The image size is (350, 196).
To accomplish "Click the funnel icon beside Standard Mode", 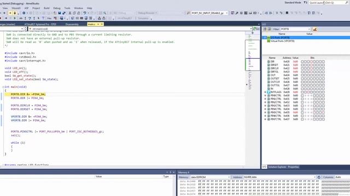I will (x=305, y=3).
